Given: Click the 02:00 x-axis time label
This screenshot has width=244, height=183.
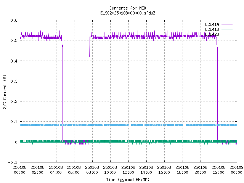Looking at the screenshot, I should tap(37, 172).
